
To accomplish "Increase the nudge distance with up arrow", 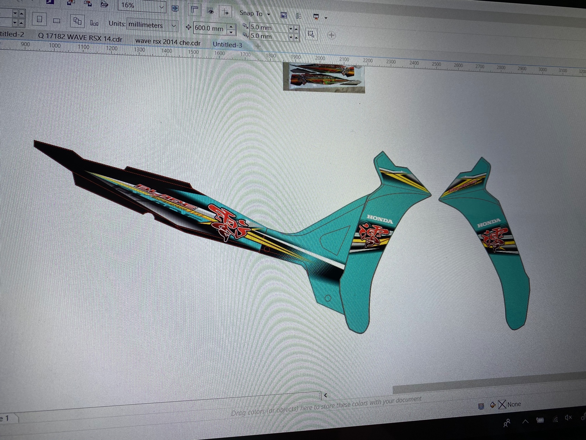I will 231,26.
